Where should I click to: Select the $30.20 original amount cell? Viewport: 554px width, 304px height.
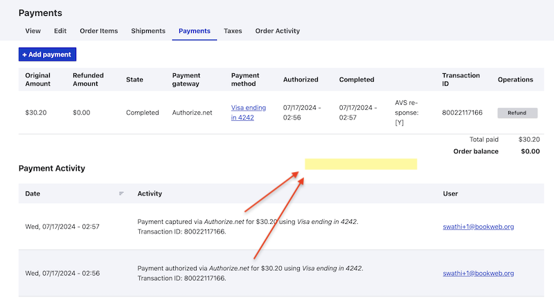36,113
